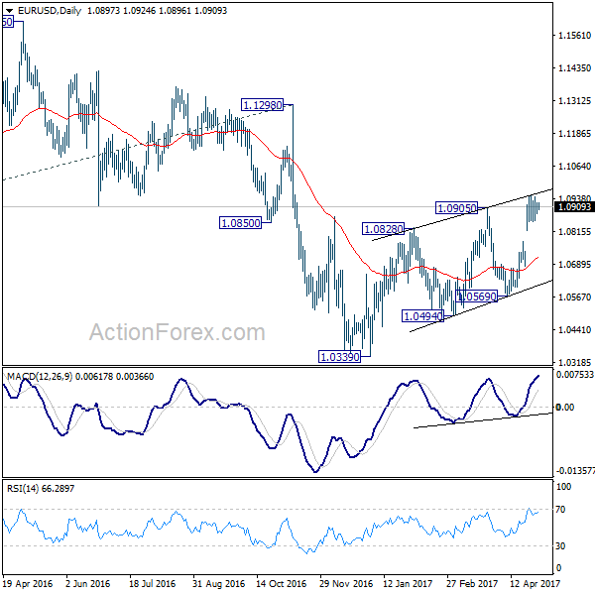Click the RSI 30 level label
Viewport: 595px width, 595px height.
pyautogui.click(x=560, y=546)
